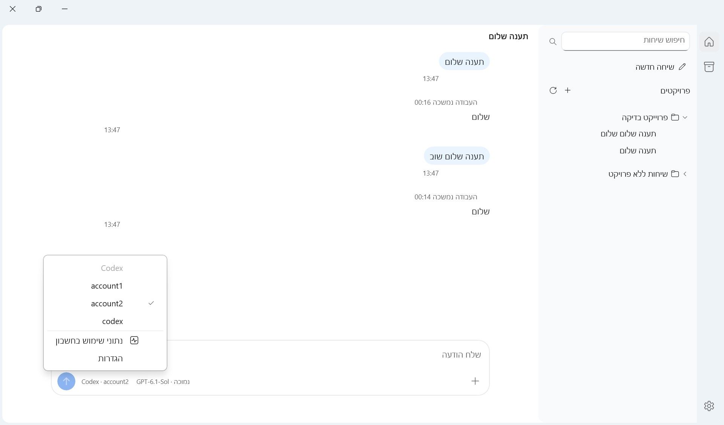Viewport: 724px width, 425px height.
Task: Add attachment with plus in message box
Action: pyautogui.click(x=475, y=381)
